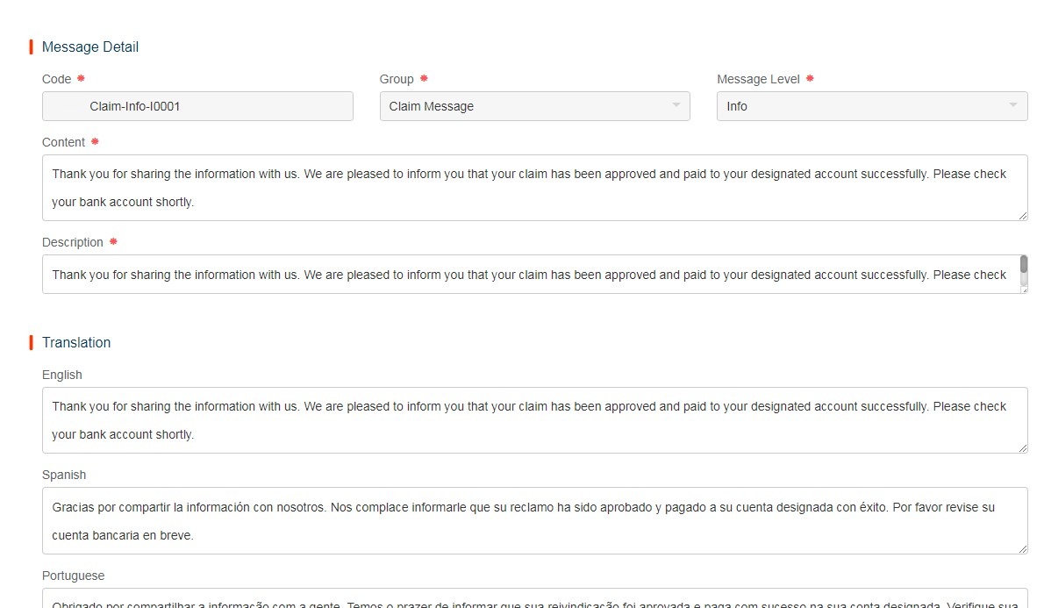Click the Description box scrollbar thumb
This screenshot has width=1044, height=608.
1023,264
